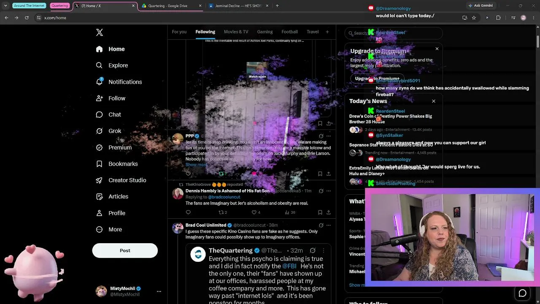Bookmark the PPP post
The height and width of the screenshot is (304, 540).
coord(320,174)
